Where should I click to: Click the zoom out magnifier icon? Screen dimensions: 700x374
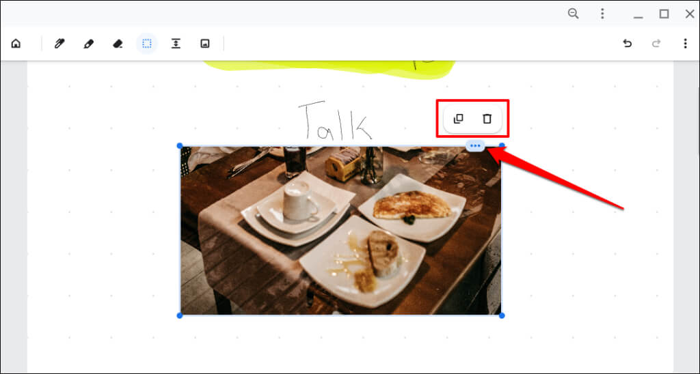tap(574, 14)
